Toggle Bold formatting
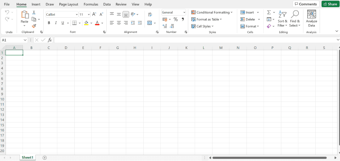The height and width of the screenshot is (161, 340). tap(49, 23)
